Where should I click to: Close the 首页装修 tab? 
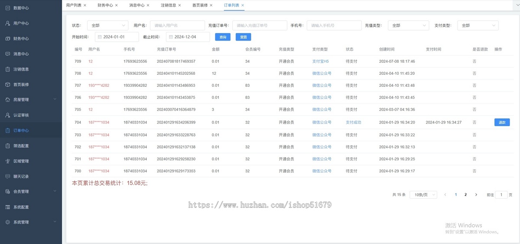point(211,5)
